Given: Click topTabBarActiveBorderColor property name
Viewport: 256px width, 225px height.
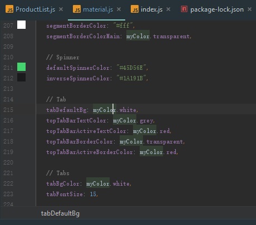Looking at the screenshot, I should [90, 152].
